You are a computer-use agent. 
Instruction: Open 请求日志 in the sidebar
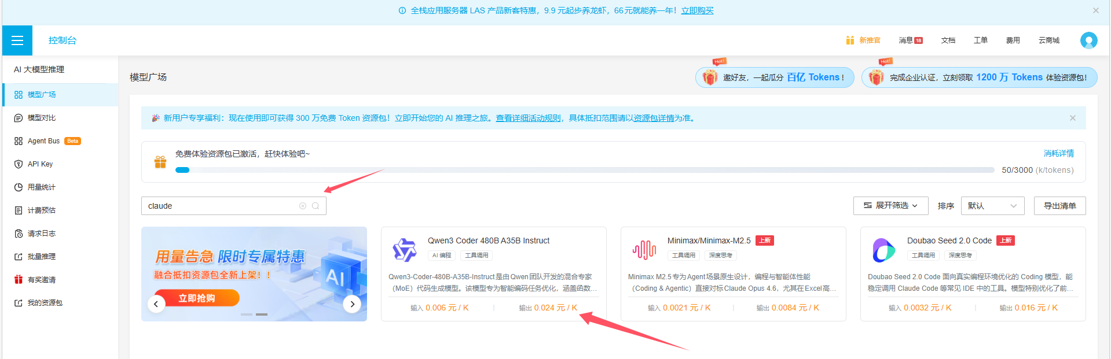(x=60, y=234)
